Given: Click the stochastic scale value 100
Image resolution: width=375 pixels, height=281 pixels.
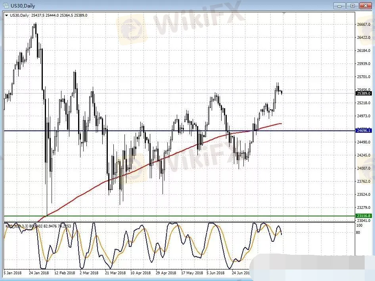Looking at the screenshot, I should click(x=359, y=226).
